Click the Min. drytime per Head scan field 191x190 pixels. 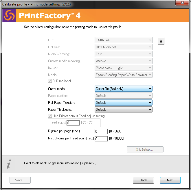(101, 139)
